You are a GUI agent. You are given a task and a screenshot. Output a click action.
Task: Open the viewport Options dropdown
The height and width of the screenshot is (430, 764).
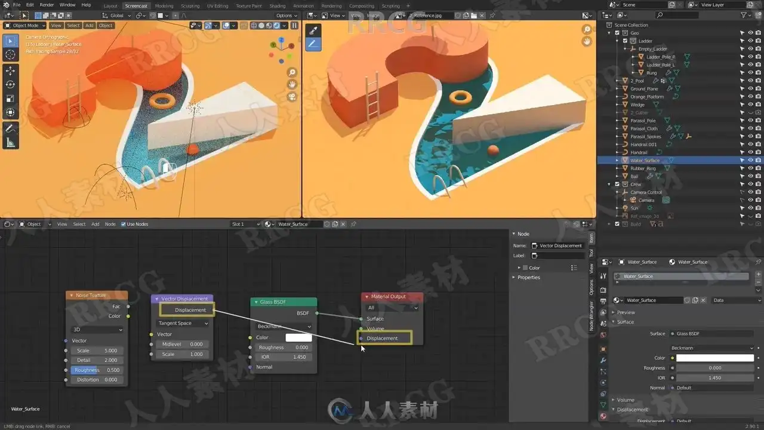pyautogui.click(x=286, y=16)
